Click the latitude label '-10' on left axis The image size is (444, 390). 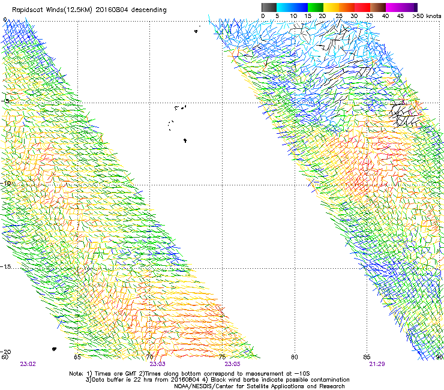tap(5, 184)
